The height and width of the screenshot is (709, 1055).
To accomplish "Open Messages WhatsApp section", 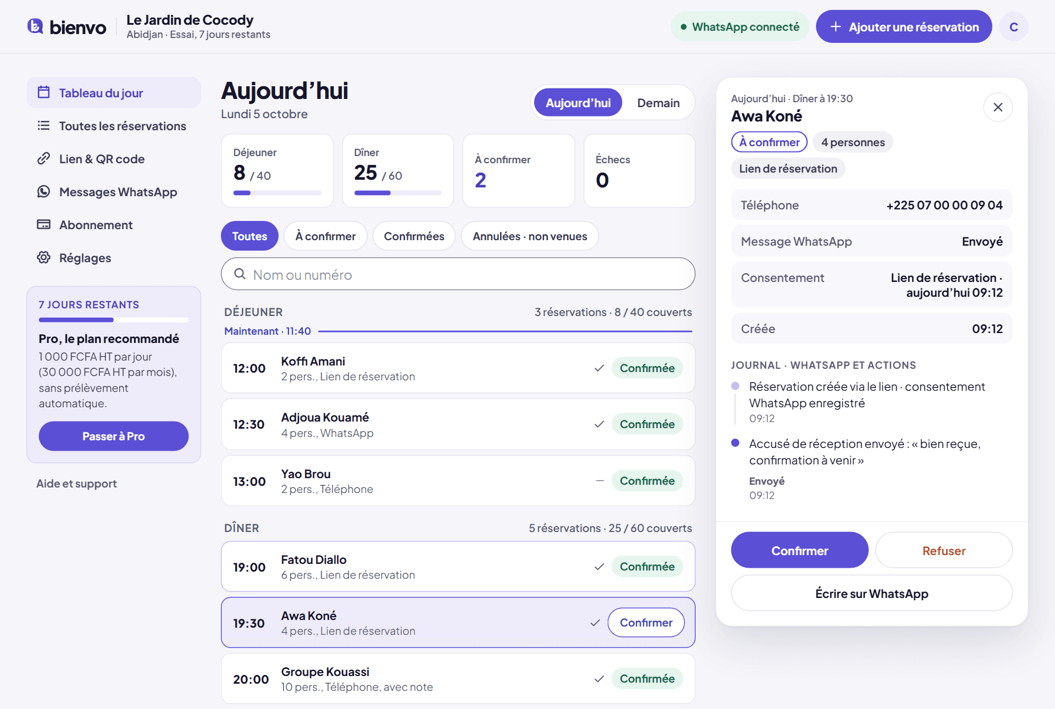I will (114, 192).
